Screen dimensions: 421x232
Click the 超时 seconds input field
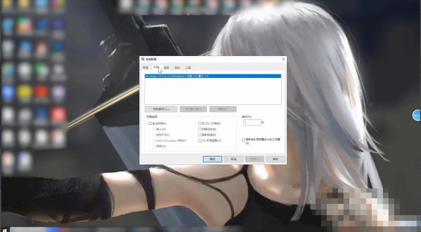(x=252, y=122)
